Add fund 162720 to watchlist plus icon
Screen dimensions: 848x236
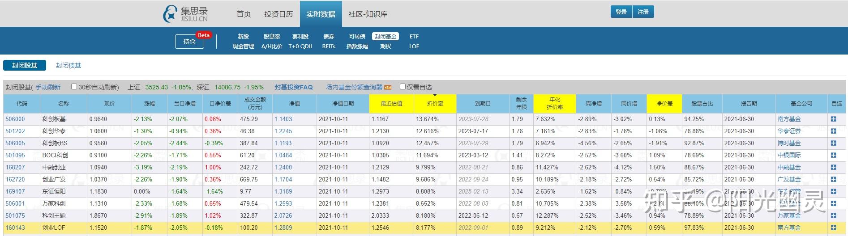pyautogui.click(x=833, y=180)
